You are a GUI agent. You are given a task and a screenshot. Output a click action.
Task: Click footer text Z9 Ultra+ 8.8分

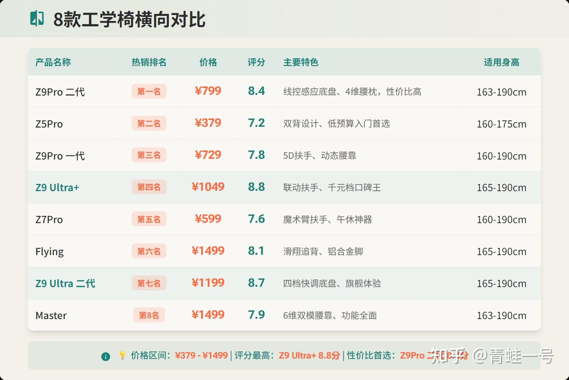pyautogui.click(x=309, y=355)
